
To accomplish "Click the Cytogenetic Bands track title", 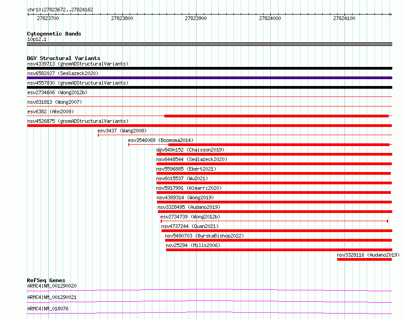I will pyautogui.click(x=54, y=34).
